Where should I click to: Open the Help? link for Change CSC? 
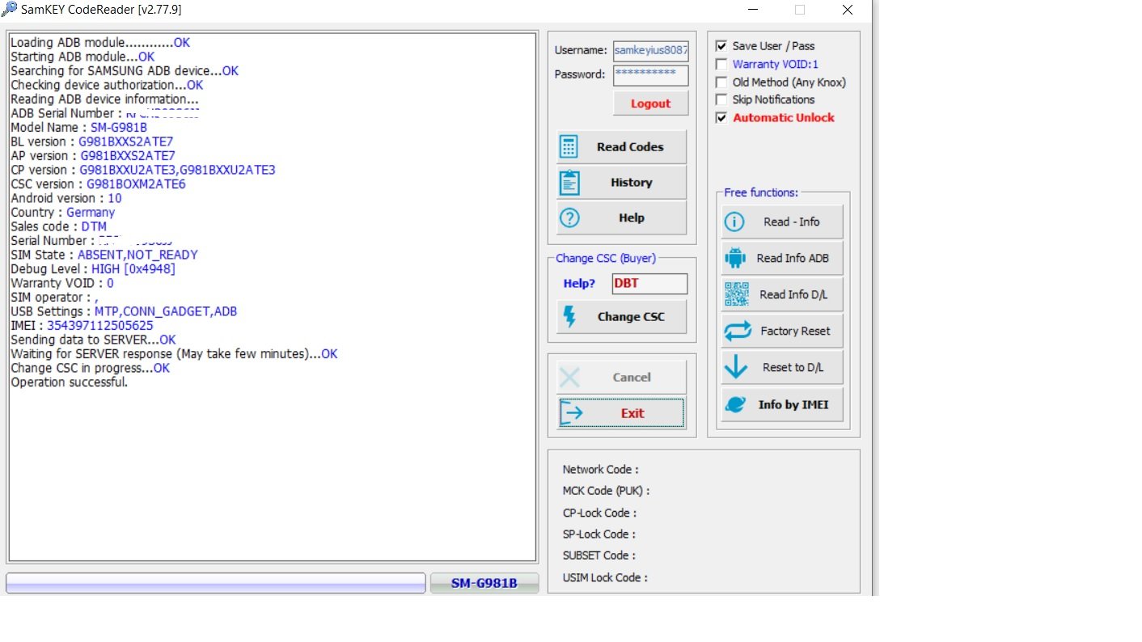tap(579, 284)
